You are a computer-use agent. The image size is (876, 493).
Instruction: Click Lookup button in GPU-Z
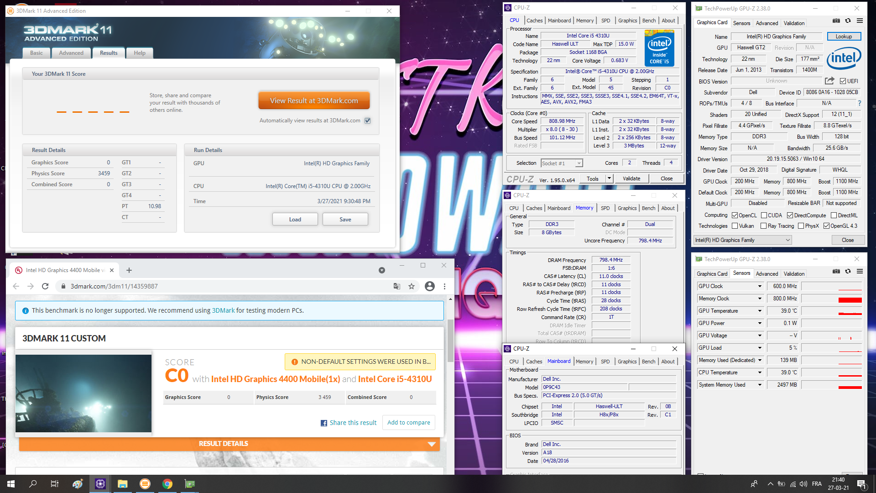pyautogui.click(x=844, y=37)
